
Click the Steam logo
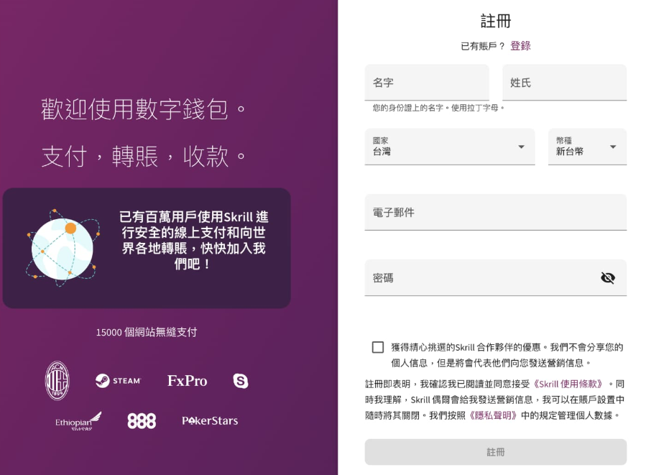point(119,381)
